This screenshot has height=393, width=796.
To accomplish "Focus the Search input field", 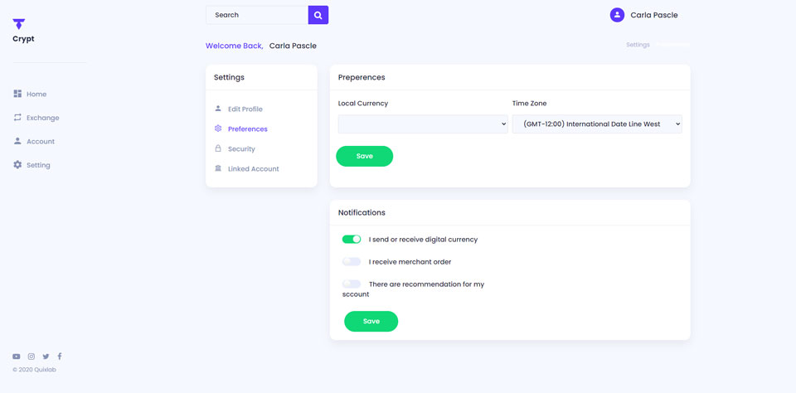I will pos(257,15).
